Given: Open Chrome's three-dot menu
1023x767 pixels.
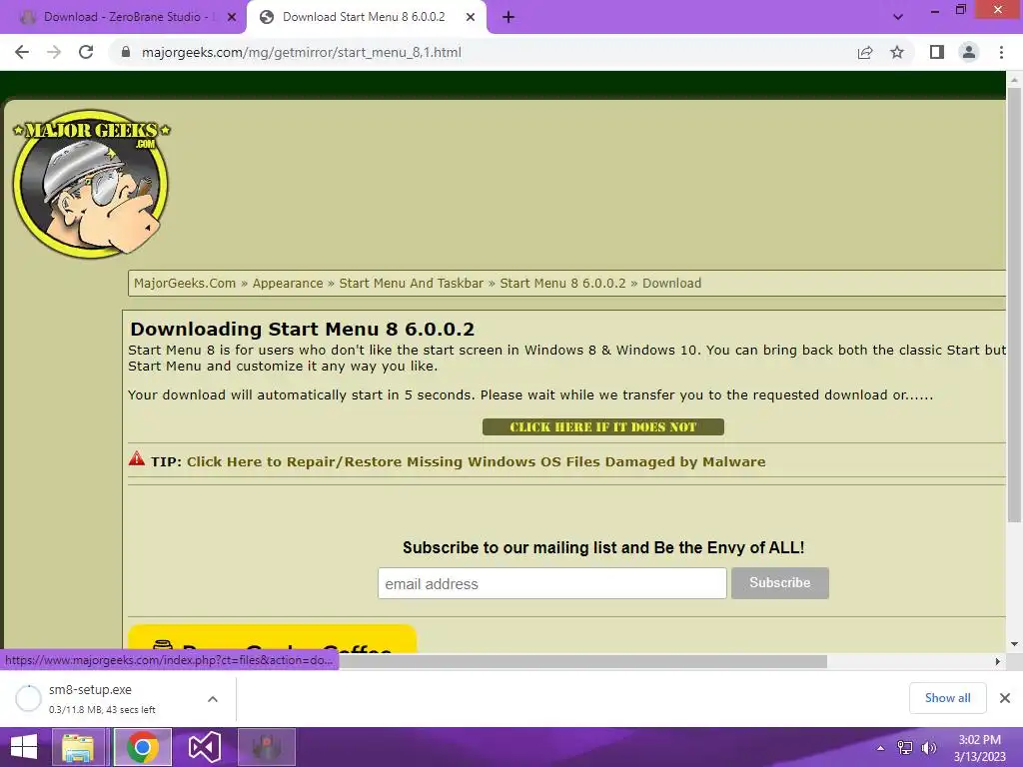Looking at the screenshot, I should point(1001,52).
